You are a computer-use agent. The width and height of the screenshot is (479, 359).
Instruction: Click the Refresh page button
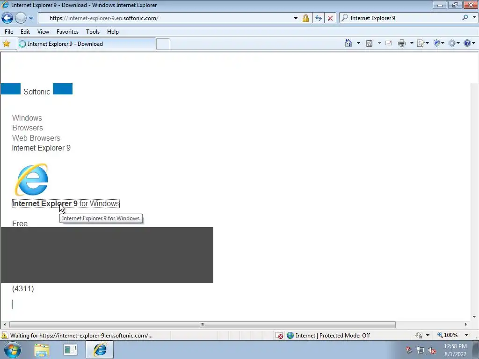click(318, 18)
